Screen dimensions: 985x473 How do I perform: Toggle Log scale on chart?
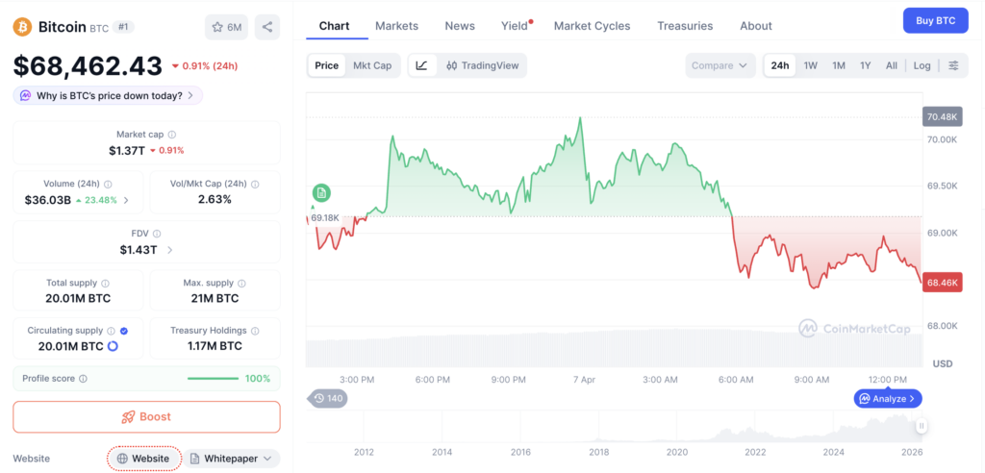tap(922, 65)
